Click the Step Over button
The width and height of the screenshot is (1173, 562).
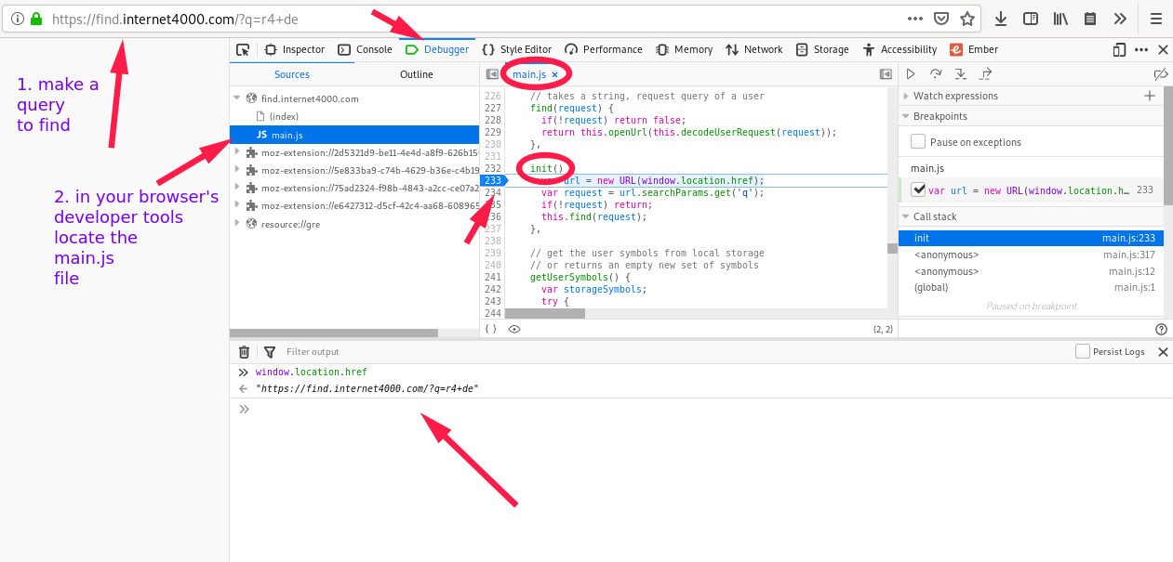(936, 74)
